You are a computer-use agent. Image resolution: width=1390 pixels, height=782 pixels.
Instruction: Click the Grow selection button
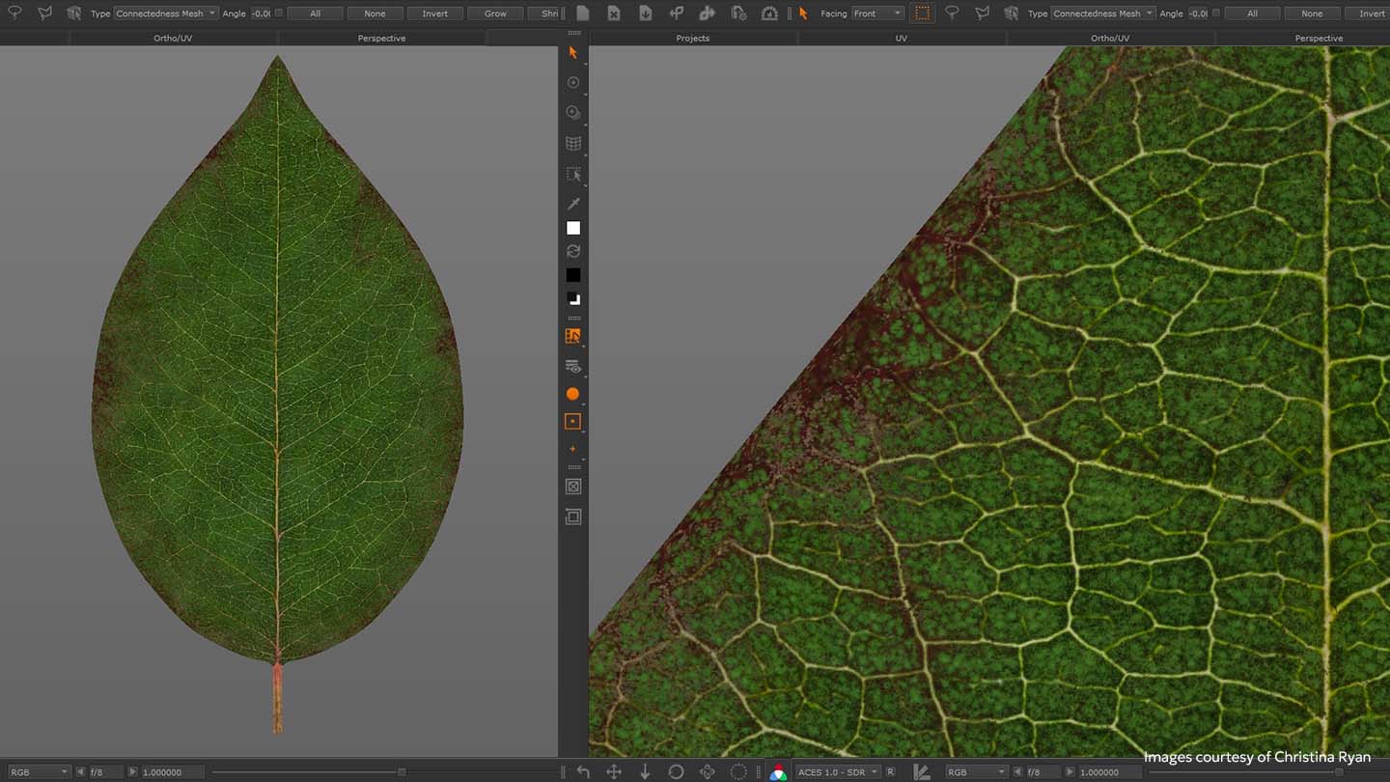point(495,14)
